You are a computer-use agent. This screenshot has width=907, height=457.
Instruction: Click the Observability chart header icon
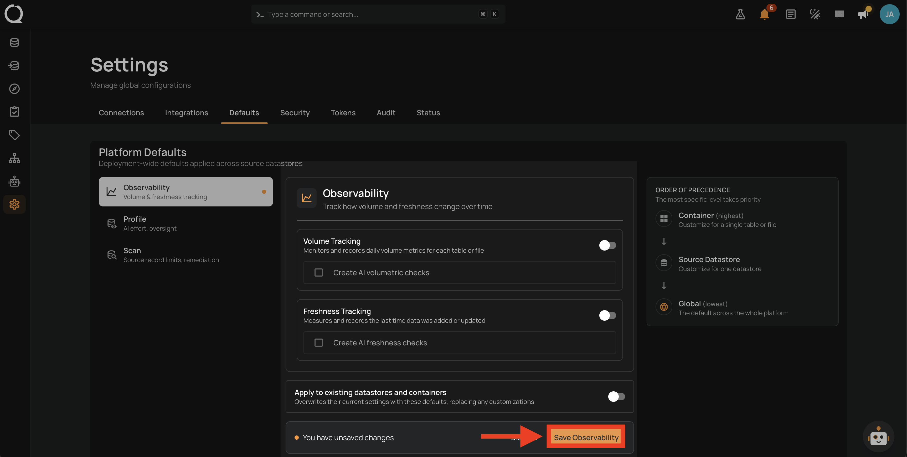point(306,198)
